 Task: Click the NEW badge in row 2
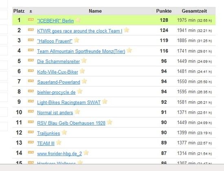tap(31, 30)
